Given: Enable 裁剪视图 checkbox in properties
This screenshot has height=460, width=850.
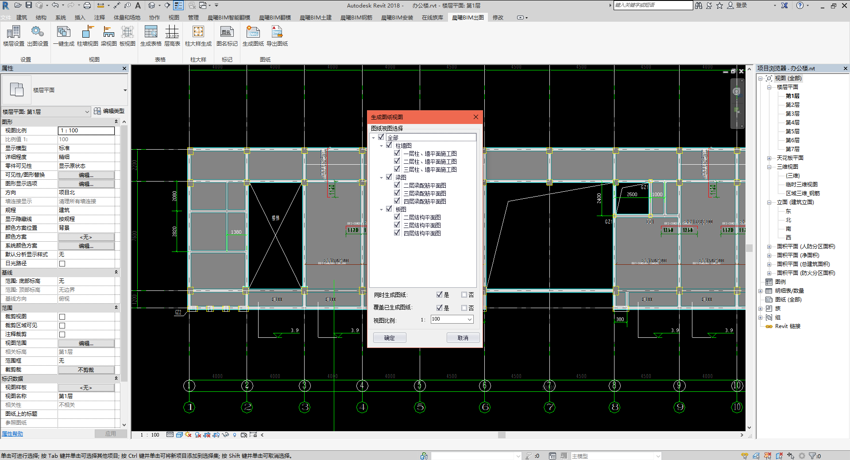Looking at the screenshot, I should [62, 317].
